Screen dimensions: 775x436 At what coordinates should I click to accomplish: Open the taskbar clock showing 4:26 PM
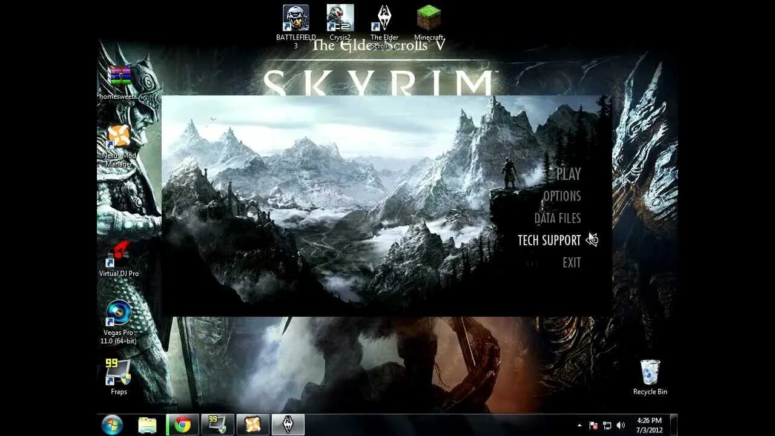[x=649, y=425]
